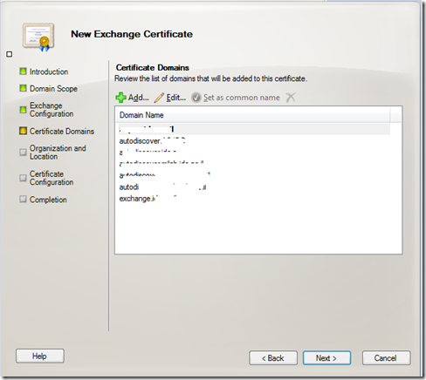Screen dimensions: 426x380
Task: Cancel the certificate wizard
Action: pyautogui.click(x=386, y=358)
